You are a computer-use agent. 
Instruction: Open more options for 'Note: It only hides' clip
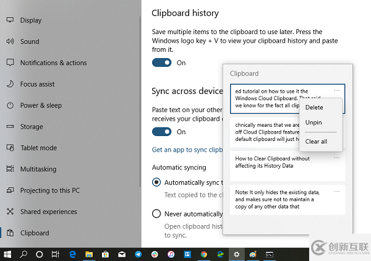click(x=337, y=192)
